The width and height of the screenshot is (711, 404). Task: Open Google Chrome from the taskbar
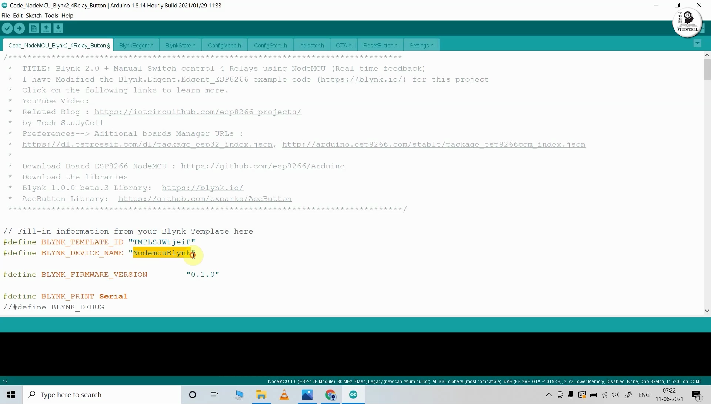coord(331,395)
